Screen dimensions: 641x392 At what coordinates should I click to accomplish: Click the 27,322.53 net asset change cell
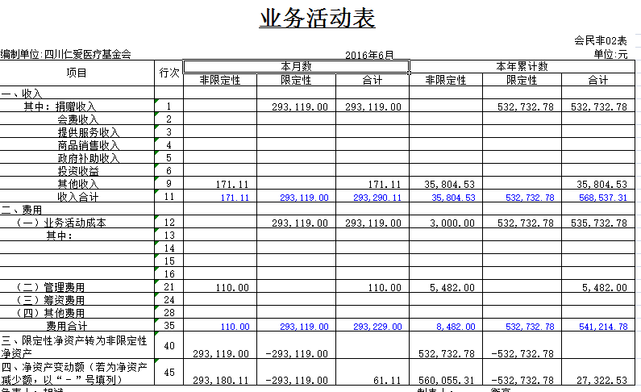[x=597, y=380]
